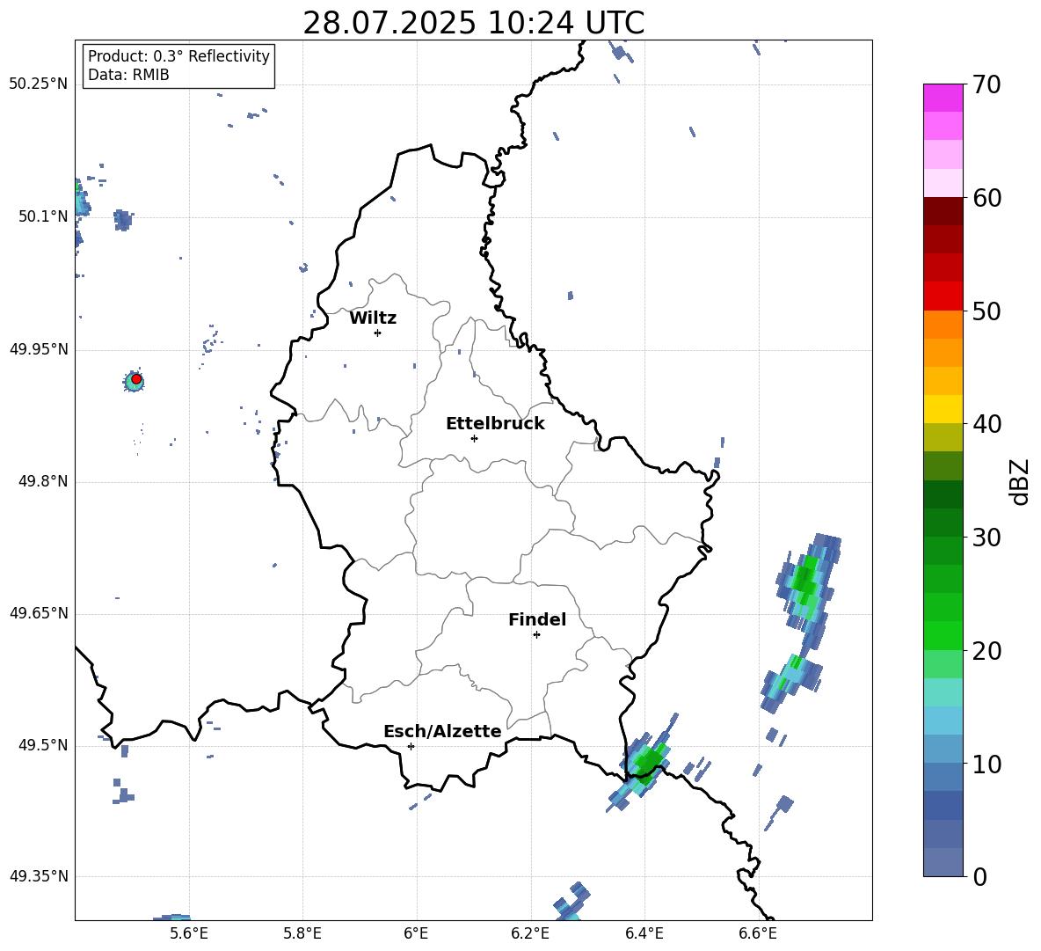Click the colorbar tick label 70
Image resolution: width=1041 pixels, height=951 pixels.
click(x=986, y=85)
